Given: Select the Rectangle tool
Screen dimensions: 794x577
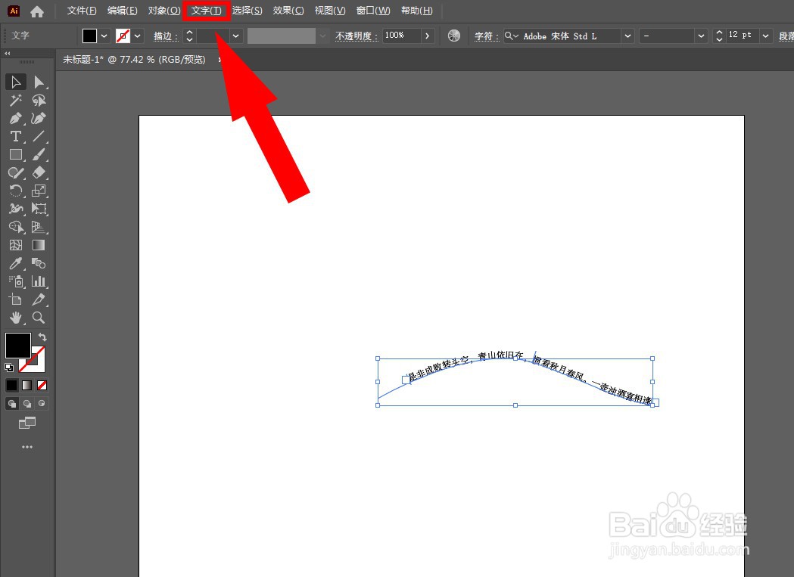Looking at the screenshot, I should pos(16,155).
